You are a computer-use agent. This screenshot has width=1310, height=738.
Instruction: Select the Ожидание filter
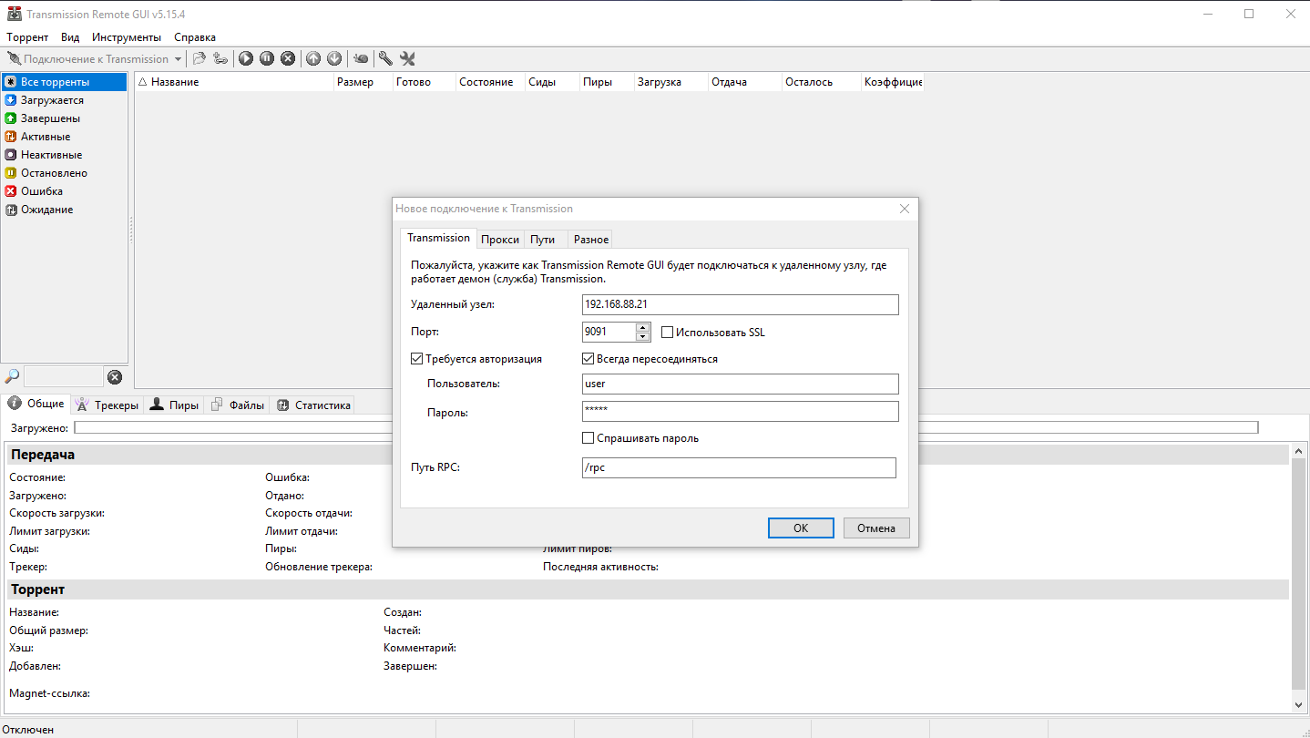click(64, 210)
